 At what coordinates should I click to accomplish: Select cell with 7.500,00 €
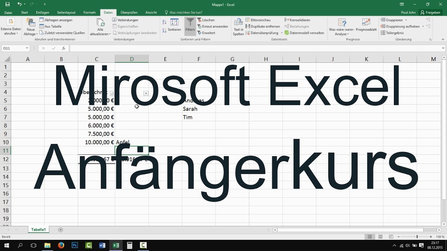pos(97,134)
